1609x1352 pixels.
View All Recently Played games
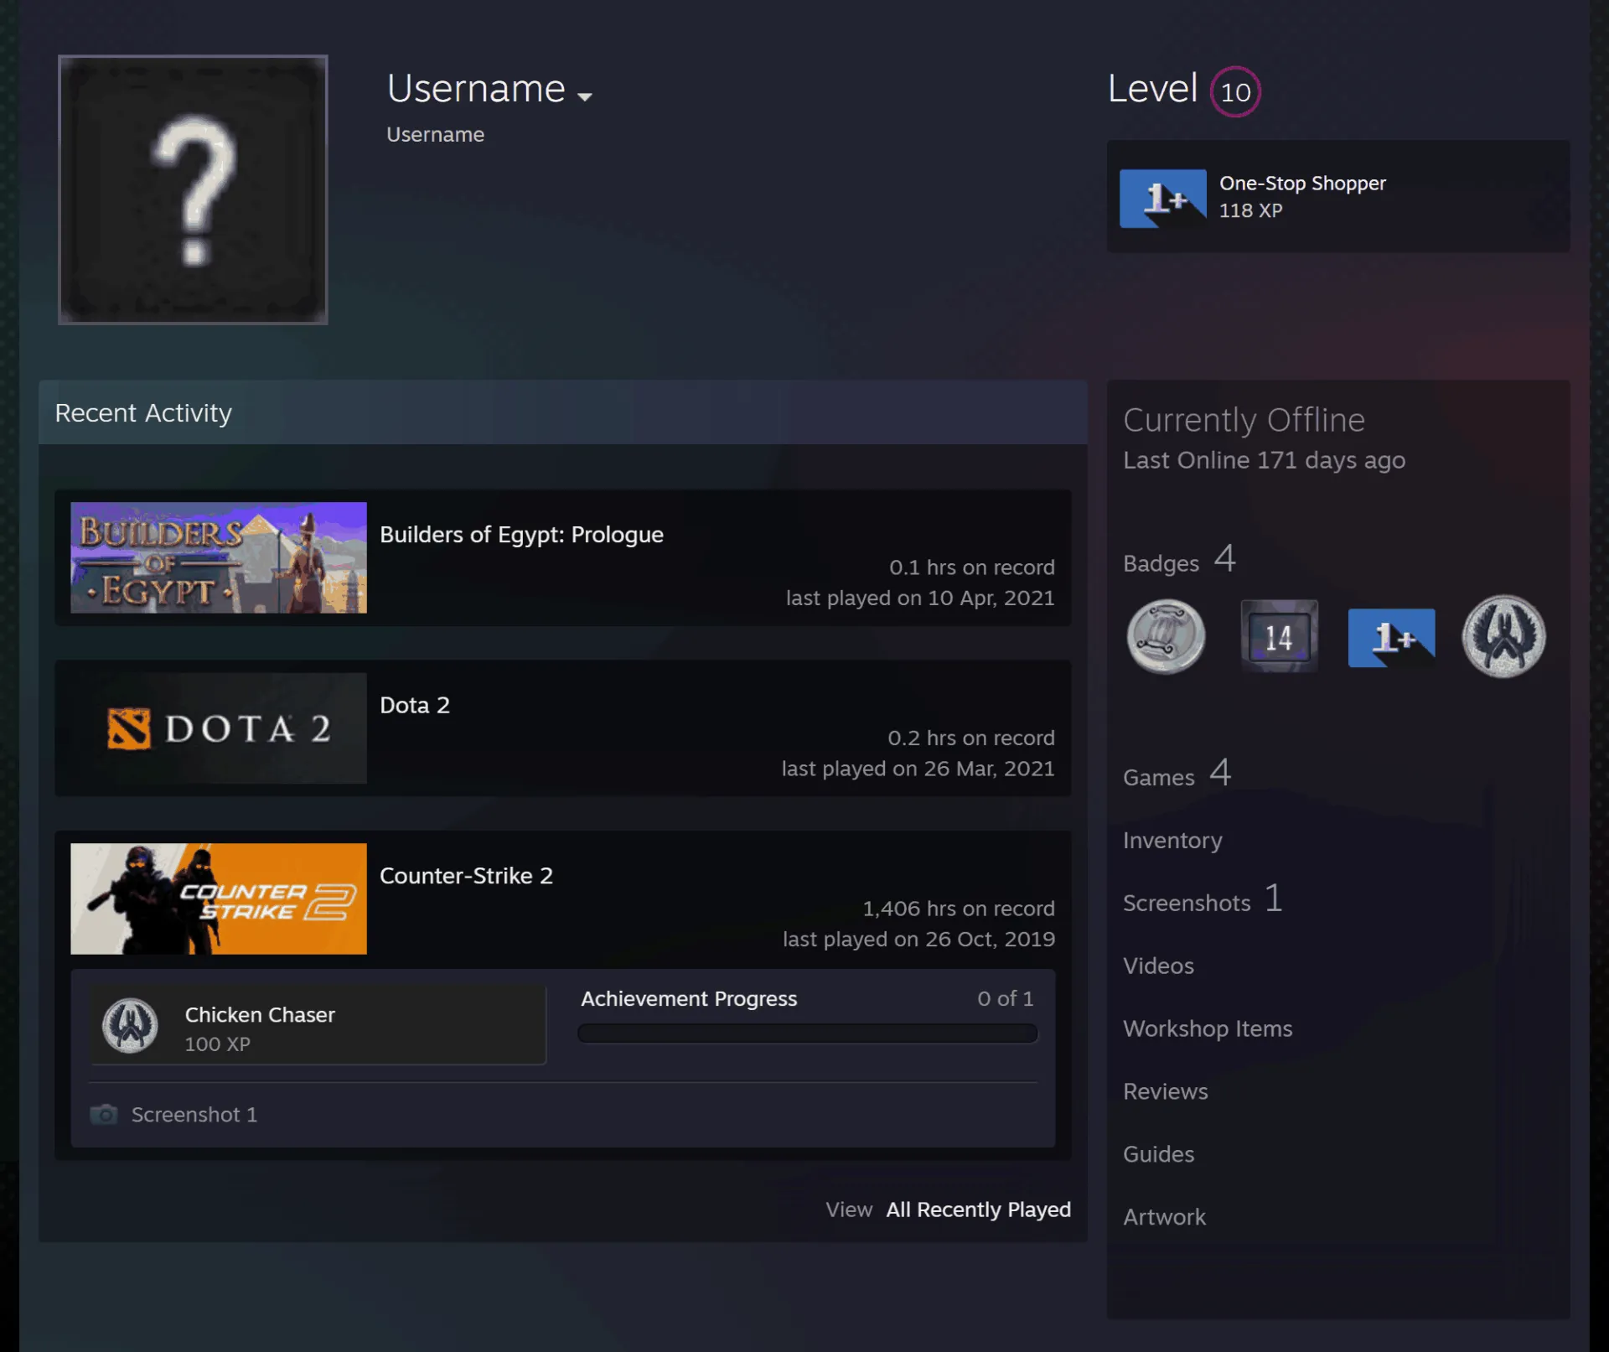[x=978, y=1210]
